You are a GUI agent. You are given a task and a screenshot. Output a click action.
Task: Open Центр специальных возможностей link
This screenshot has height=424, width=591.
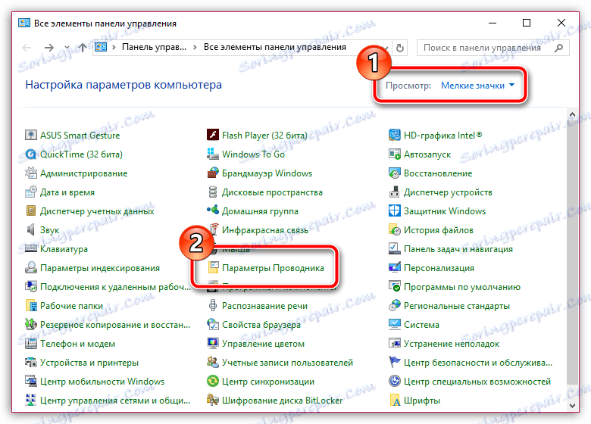click(x=477, y=382)
